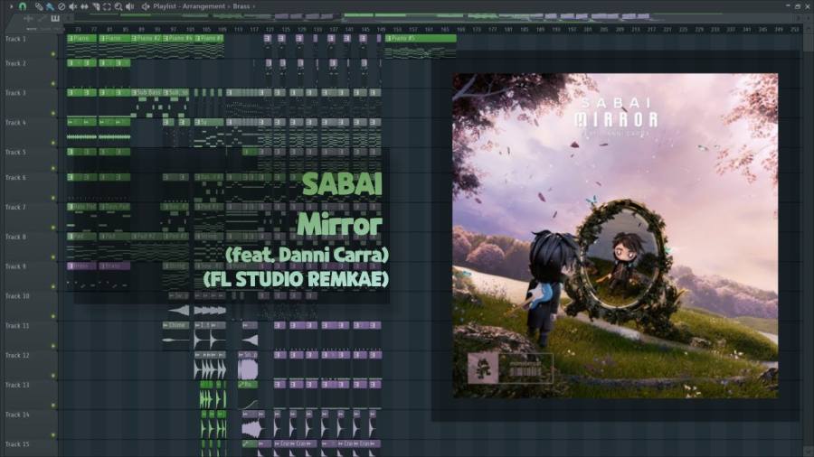Open the Arrangement selector in title

coord(206,6)
